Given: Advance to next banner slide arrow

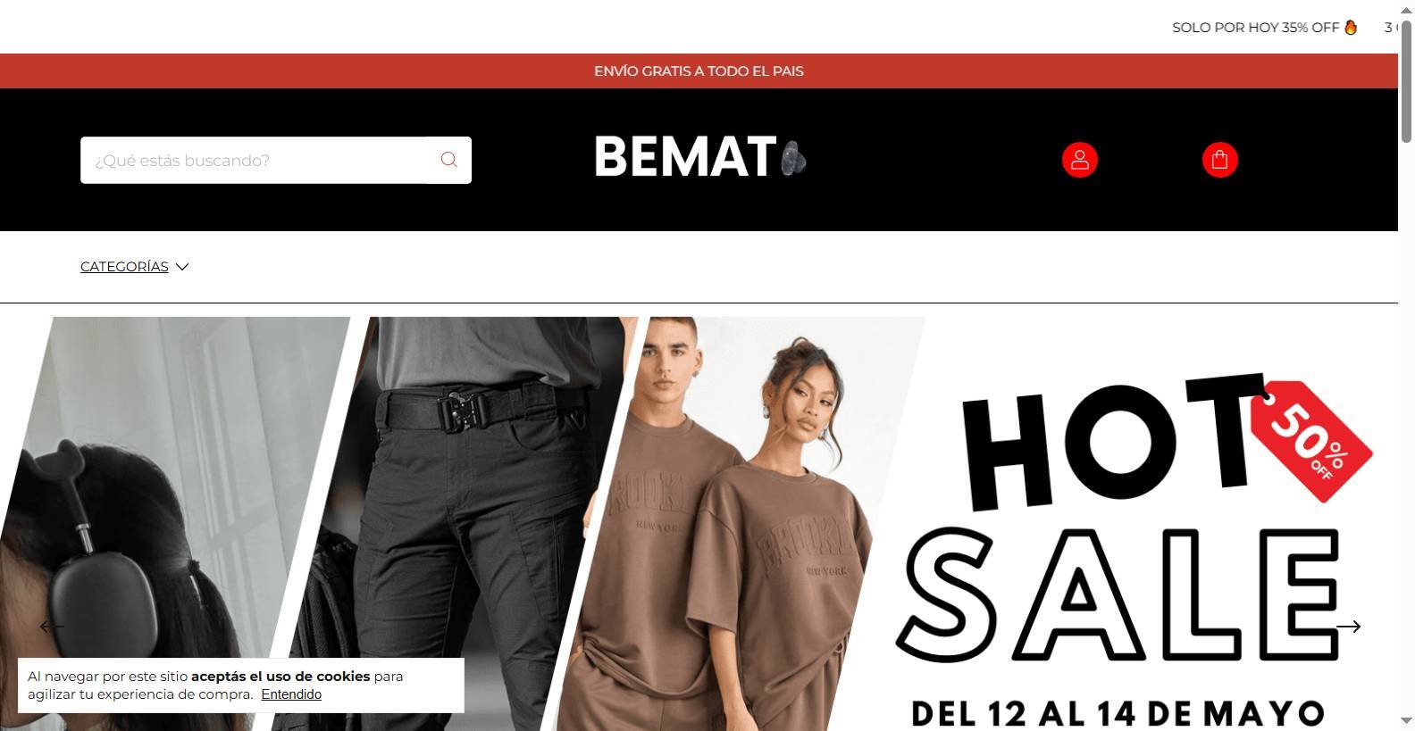Looking at the screenshot, I should (1348, 627).
